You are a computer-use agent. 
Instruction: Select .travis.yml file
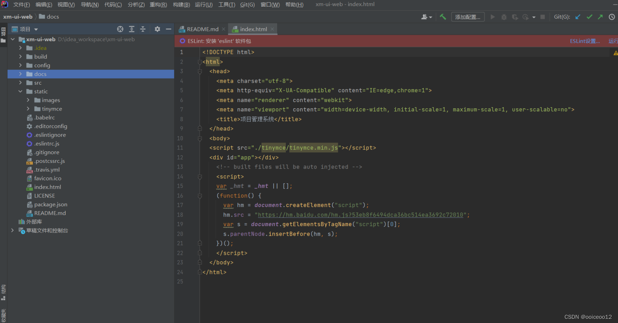43,170
